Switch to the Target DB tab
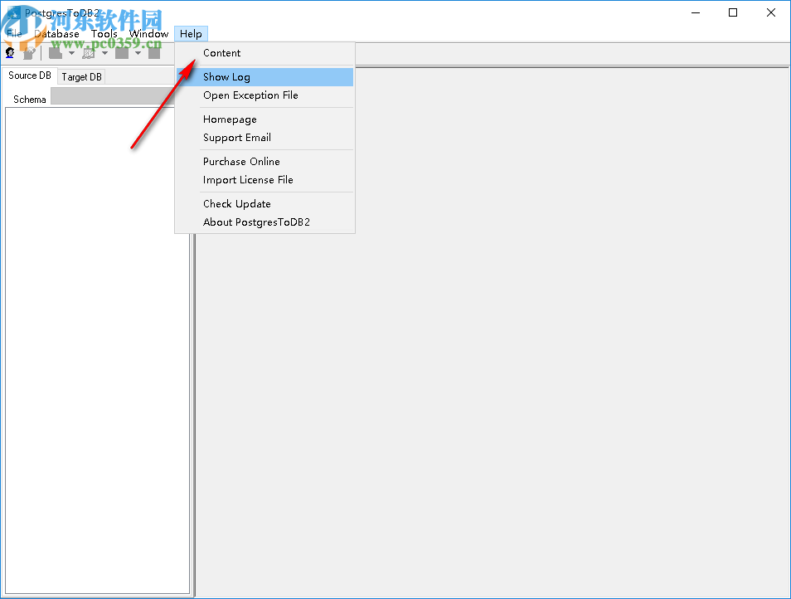This screenshot has width=791, height=599. tap(81, 76)
